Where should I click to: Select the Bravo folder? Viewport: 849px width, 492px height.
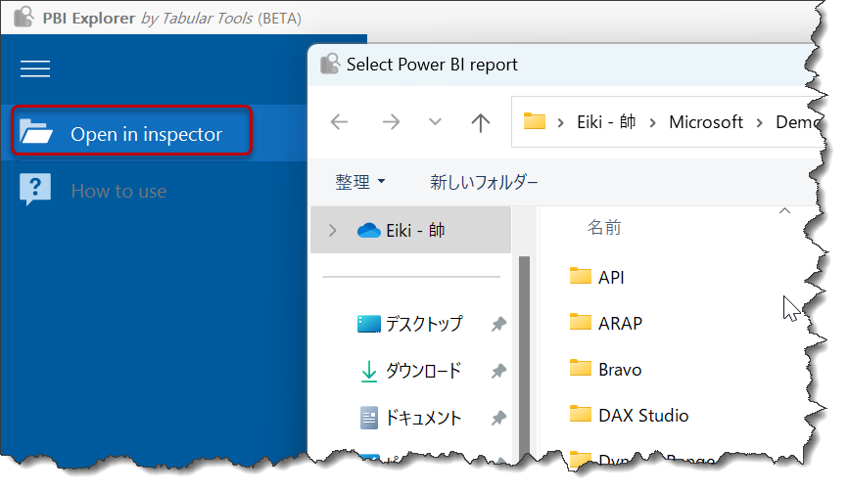pos(620,370)
